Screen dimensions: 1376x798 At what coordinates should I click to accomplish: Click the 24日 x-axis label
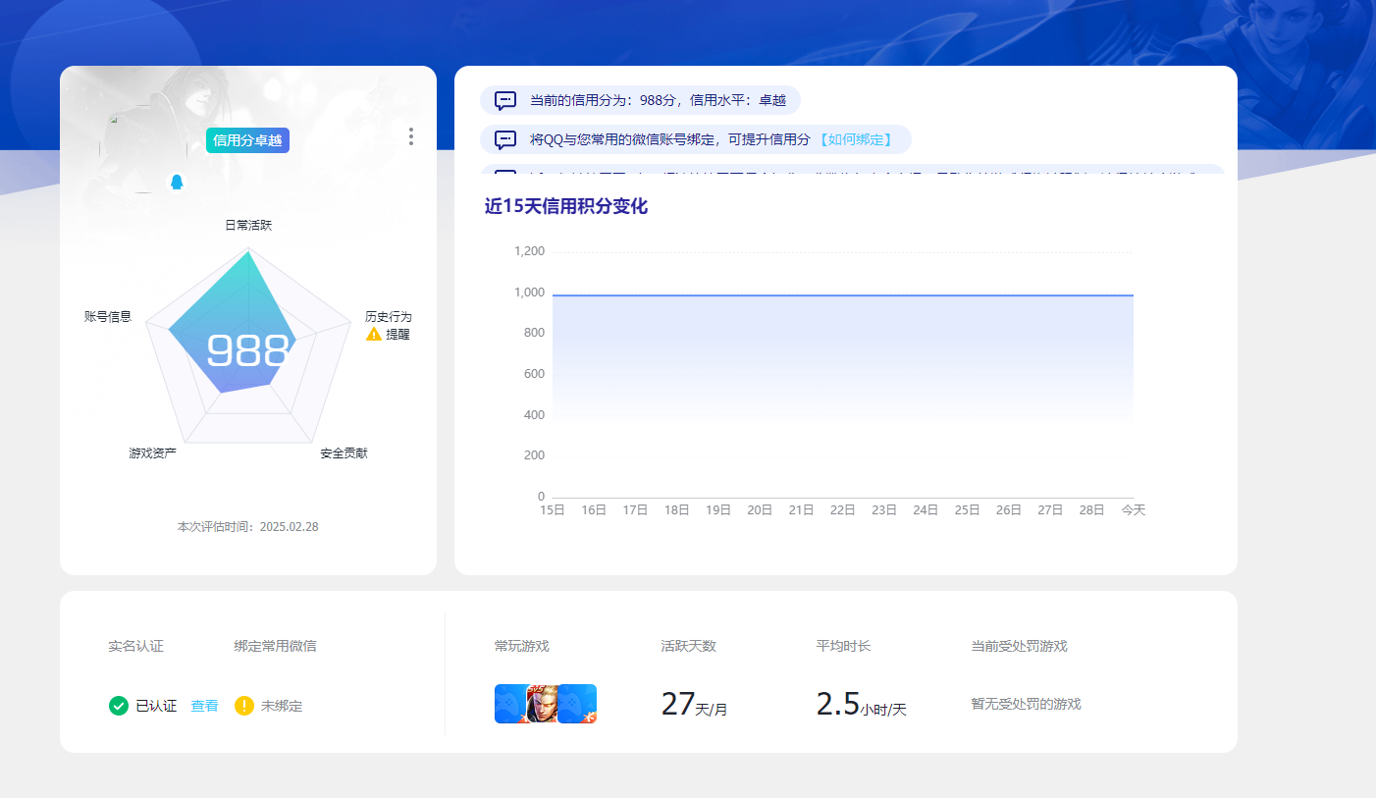[926, 510]
